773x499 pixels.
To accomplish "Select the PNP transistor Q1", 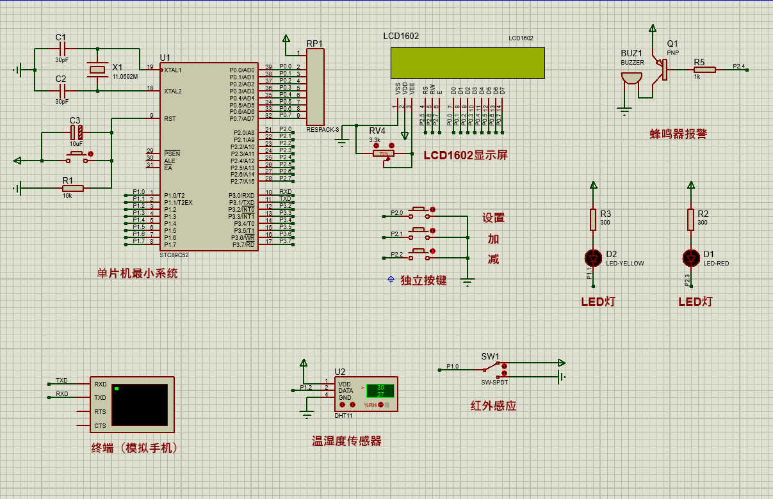I will pos(658,68).
